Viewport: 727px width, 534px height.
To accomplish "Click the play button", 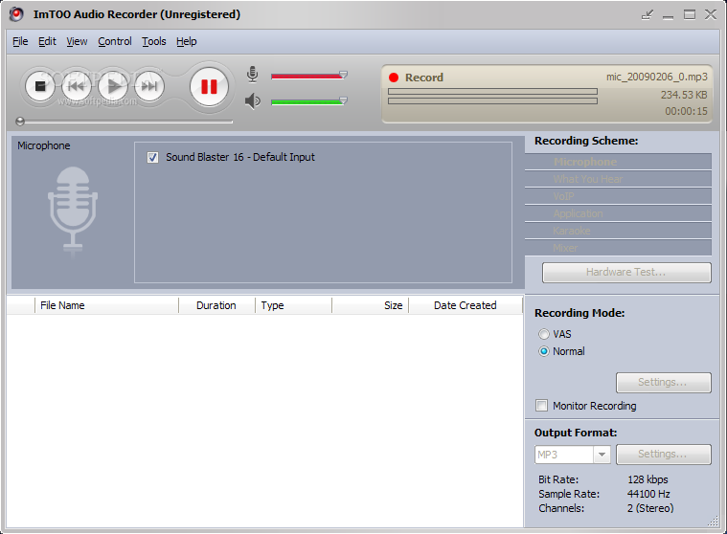I will [113, 86].
